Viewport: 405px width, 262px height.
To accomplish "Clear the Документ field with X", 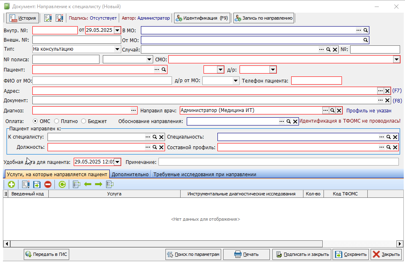I will [x=387, y=100].
